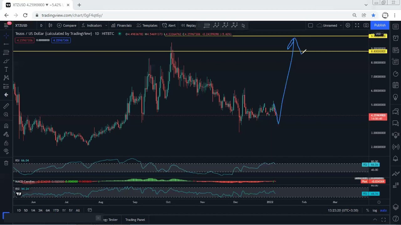This screenshot has height=225, width=401.
Task: Toggle magnet mode in drawing toolbar
Action: 6,126
